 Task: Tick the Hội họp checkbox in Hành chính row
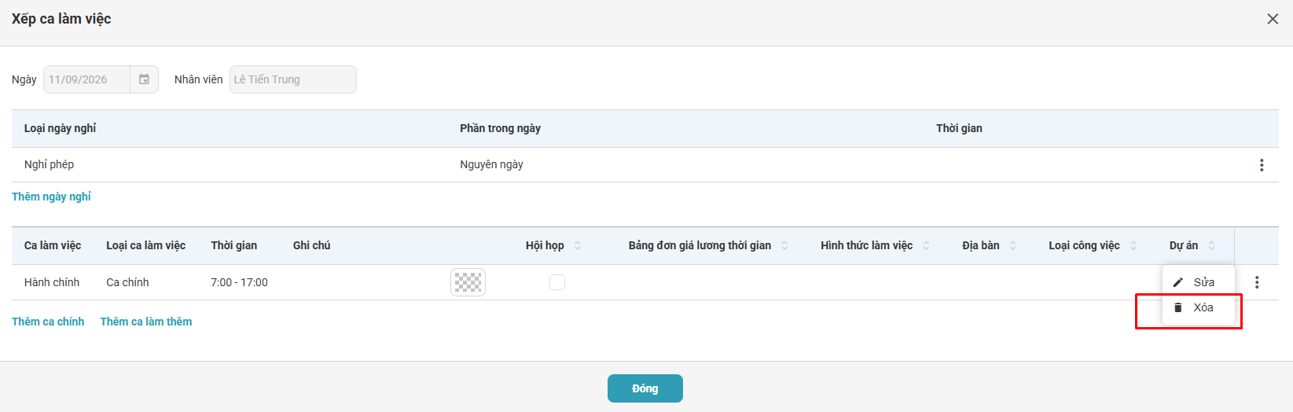tap(557, 282)
